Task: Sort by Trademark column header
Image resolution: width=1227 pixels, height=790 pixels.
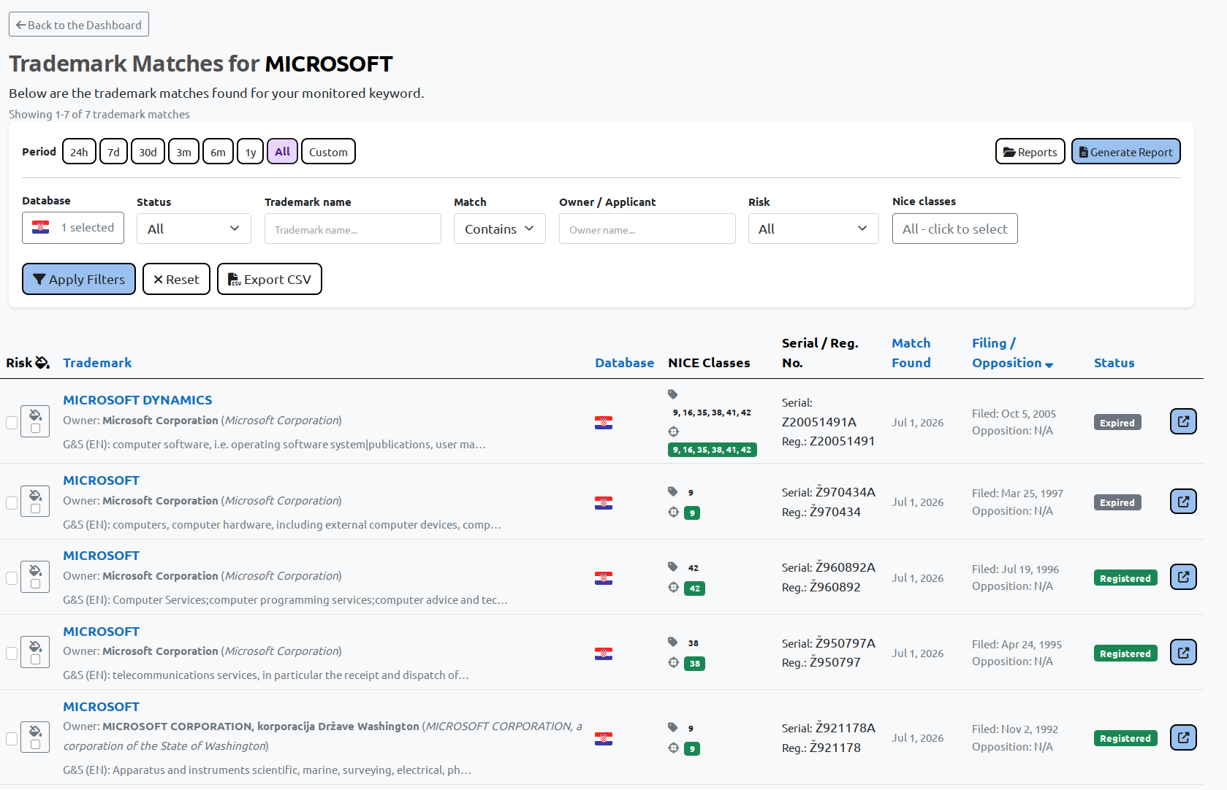Action: pyautogui.click(x=97, y=363)
